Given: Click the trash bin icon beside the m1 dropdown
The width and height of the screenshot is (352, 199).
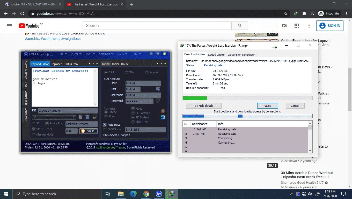Looking at the screenshot, I should pos(95,117).
